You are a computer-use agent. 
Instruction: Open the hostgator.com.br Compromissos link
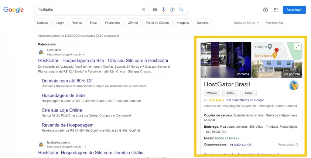(240, 145)
